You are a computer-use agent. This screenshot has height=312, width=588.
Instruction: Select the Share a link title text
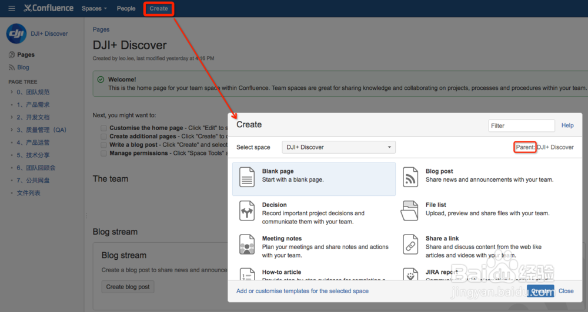[442, 238]
